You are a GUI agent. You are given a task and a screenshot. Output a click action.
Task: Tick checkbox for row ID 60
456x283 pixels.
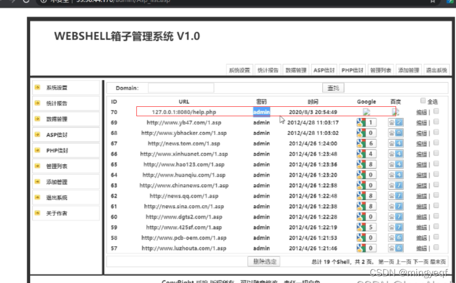point(436,216)
